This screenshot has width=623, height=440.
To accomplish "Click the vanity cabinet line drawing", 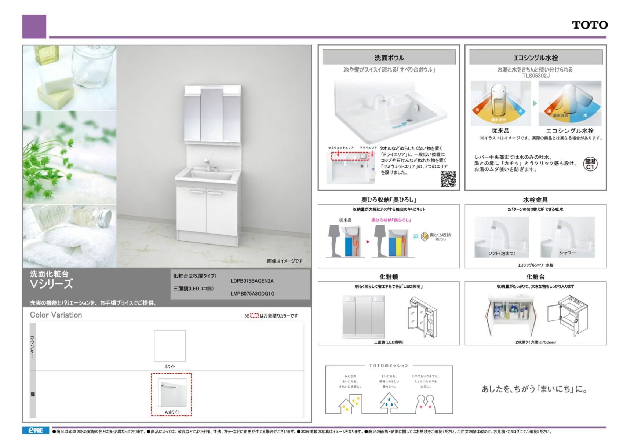I will click(568, 316).
